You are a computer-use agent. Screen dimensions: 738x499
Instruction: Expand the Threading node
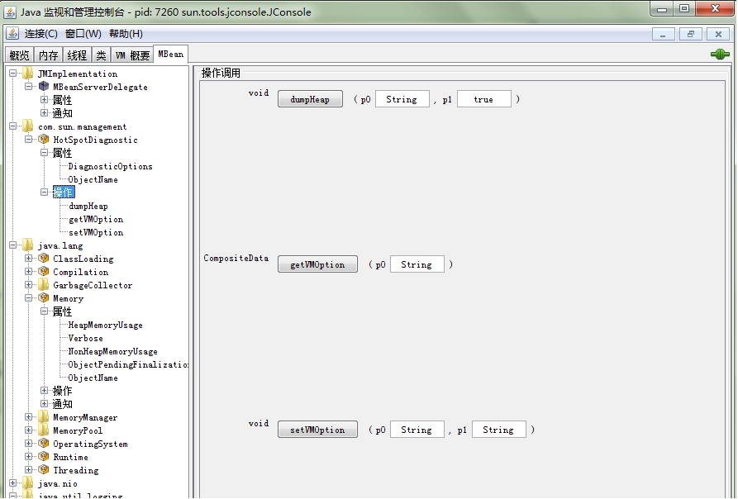click(28, 469)
